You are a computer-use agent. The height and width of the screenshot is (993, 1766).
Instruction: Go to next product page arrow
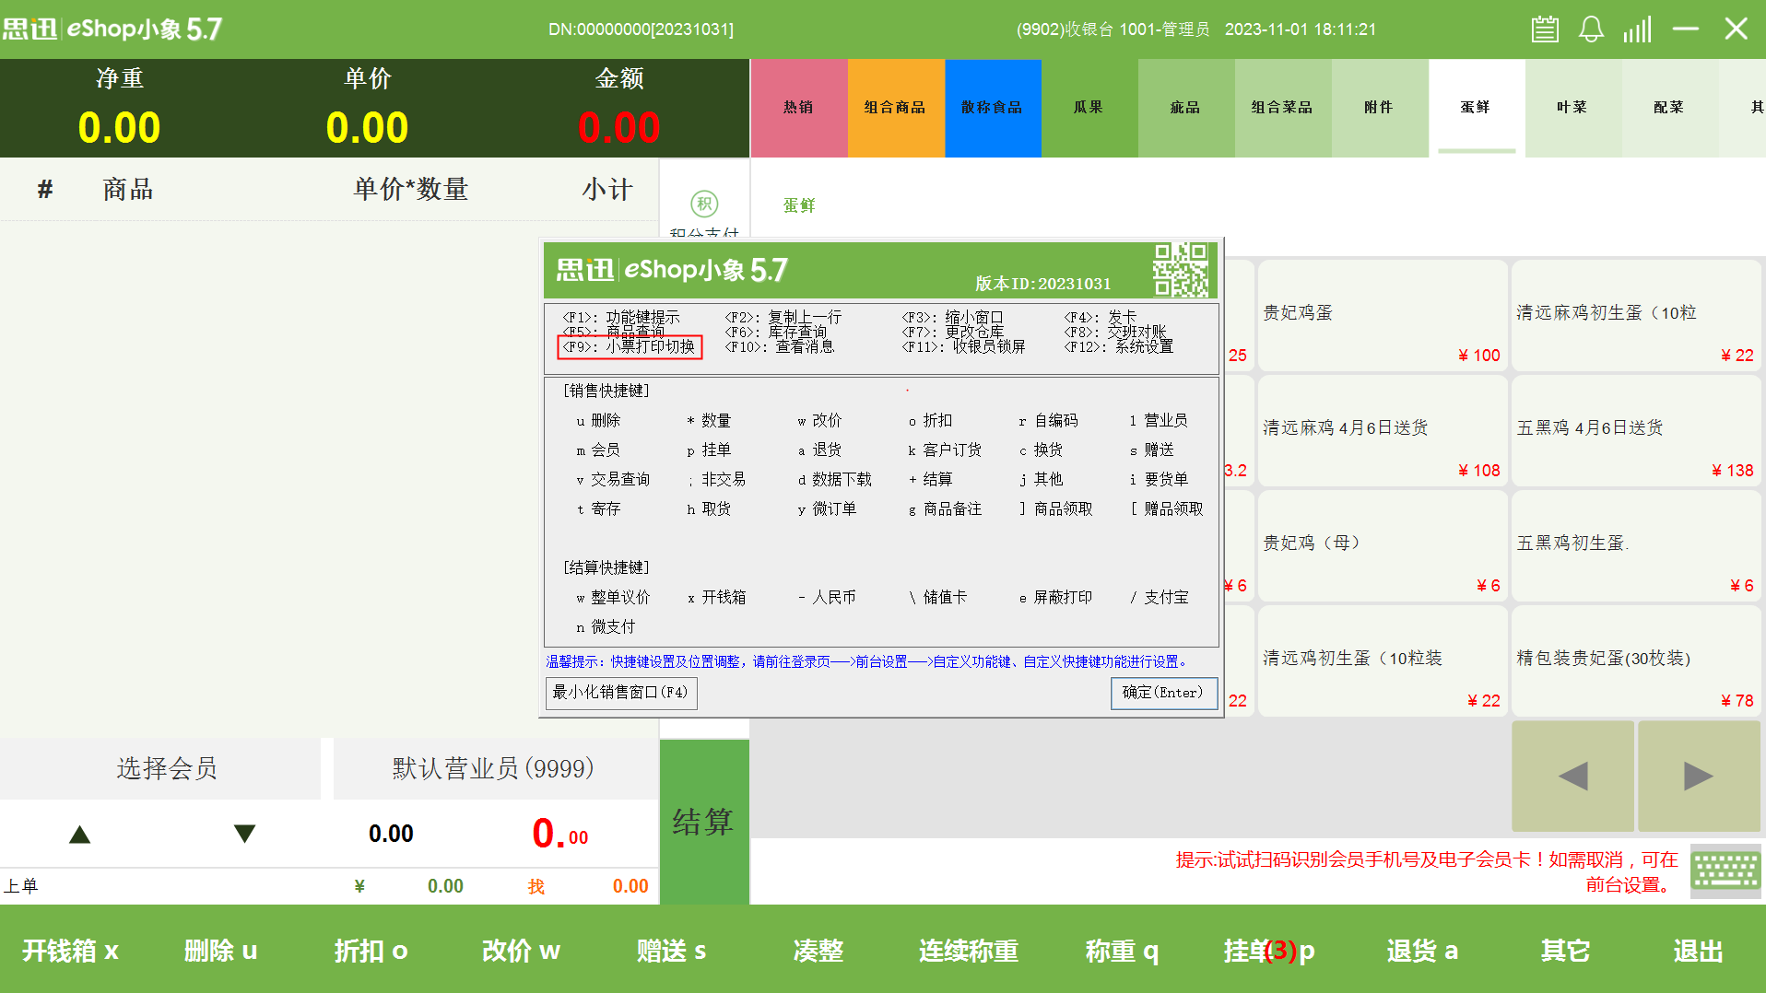[1699, 776]
